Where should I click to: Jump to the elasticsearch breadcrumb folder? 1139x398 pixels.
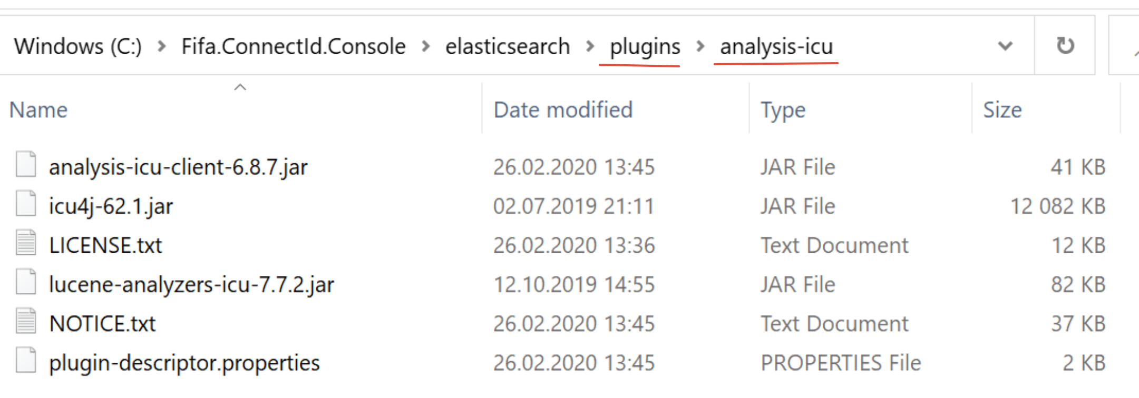(x=508, y=46)
